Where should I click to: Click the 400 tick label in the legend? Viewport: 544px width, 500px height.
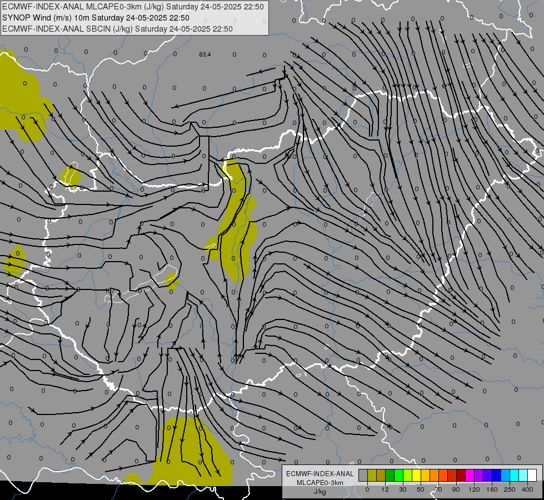[528, 489]
